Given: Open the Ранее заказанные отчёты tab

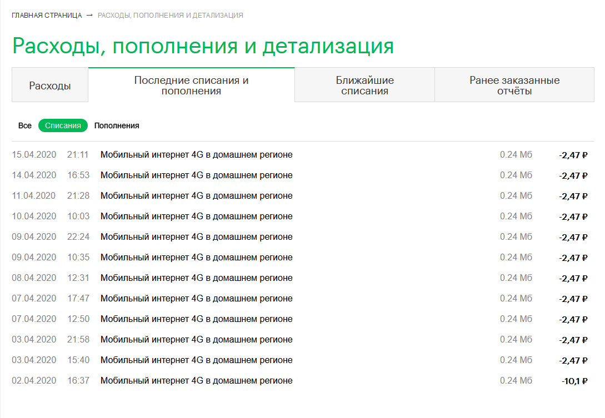Looking at the screenshot, I should 514,85.
